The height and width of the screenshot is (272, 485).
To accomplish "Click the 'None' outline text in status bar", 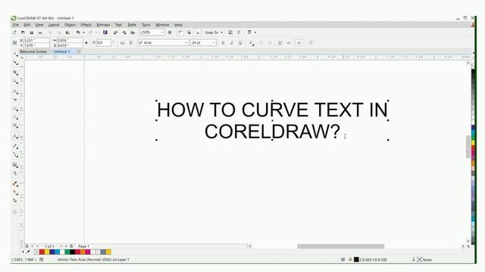I will click(x=427, y=260).
